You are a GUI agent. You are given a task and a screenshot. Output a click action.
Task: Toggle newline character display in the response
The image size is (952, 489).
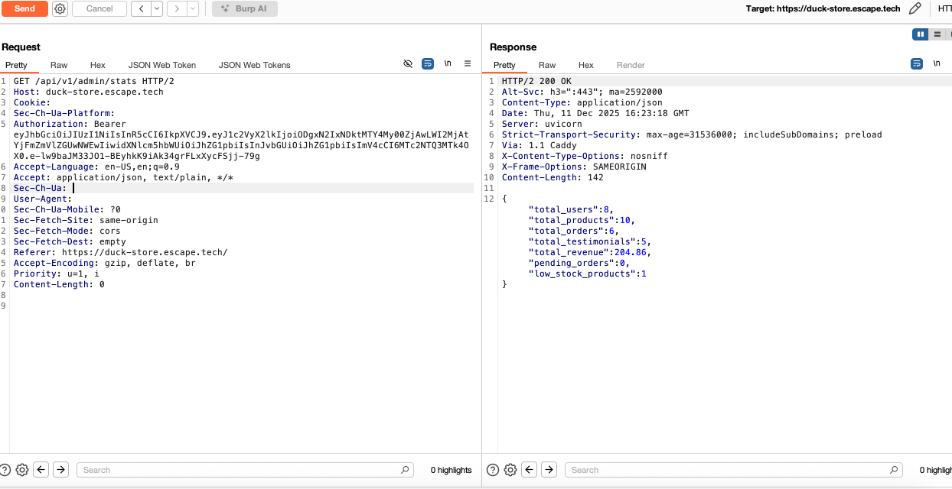(x=937, y=63)
